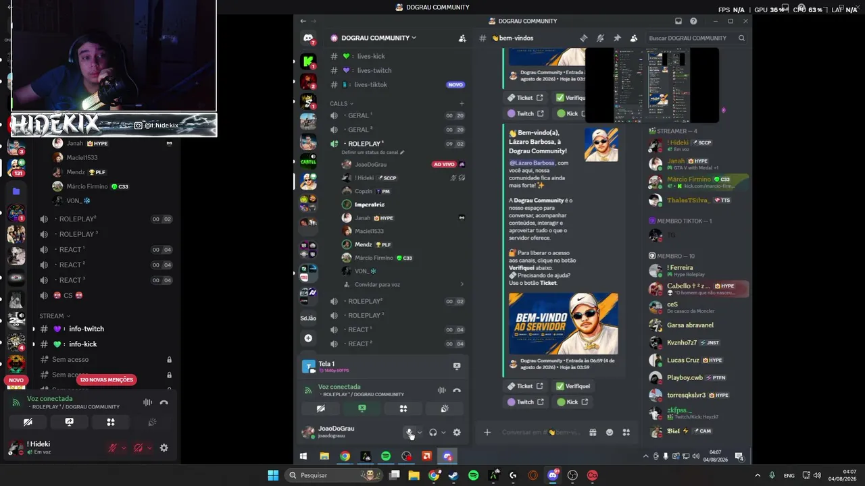Disconnect from voice in the left Discord panel

164,402
